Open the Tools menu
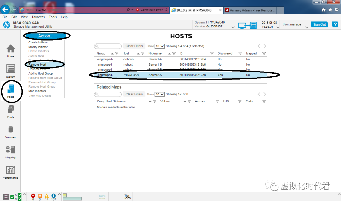This screenshot has height=201, width=341. [53, 17]
